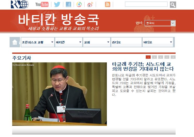Open the Twitter bird icon

click(x=57, y=4)
